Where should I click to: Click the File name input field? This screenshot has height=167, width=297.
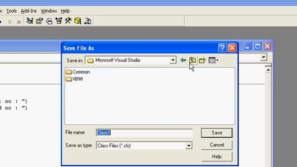click(144, 133)
